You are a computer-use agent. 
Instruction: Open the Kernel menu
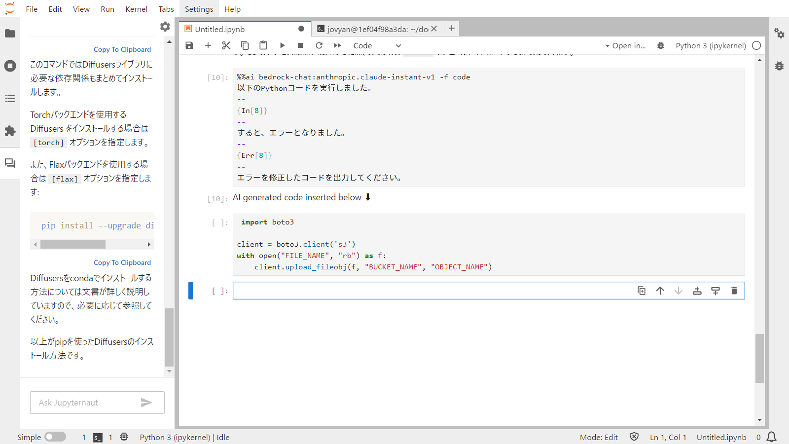[x=136, y=9]
